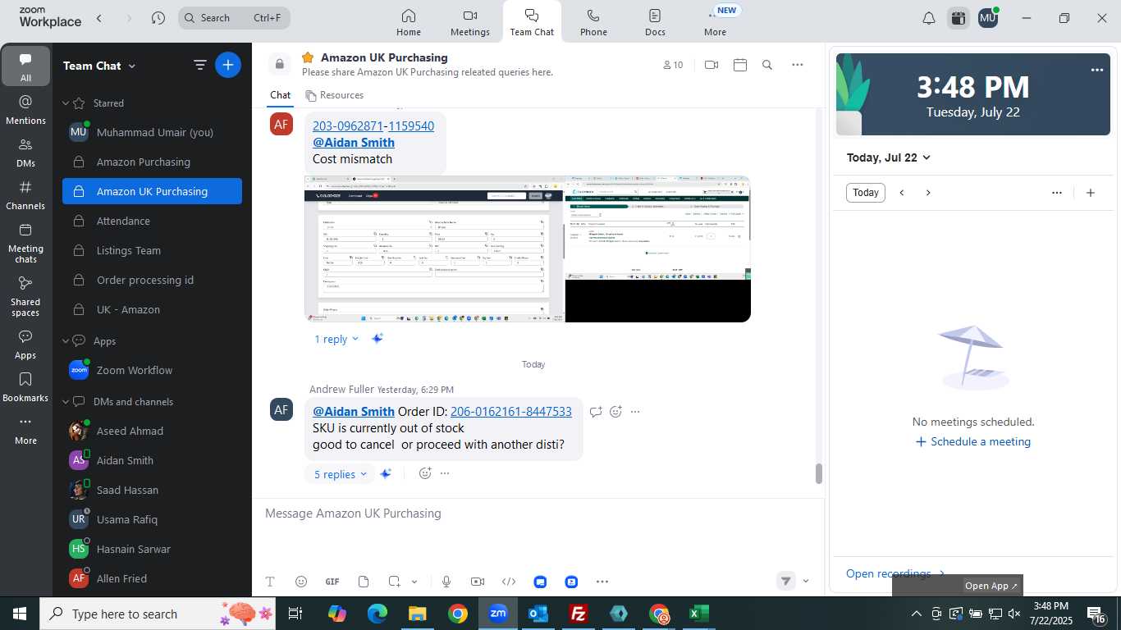This screenshot has width=1121, height=630.
Task: View the 10 channel members
Action: (673, 65)
